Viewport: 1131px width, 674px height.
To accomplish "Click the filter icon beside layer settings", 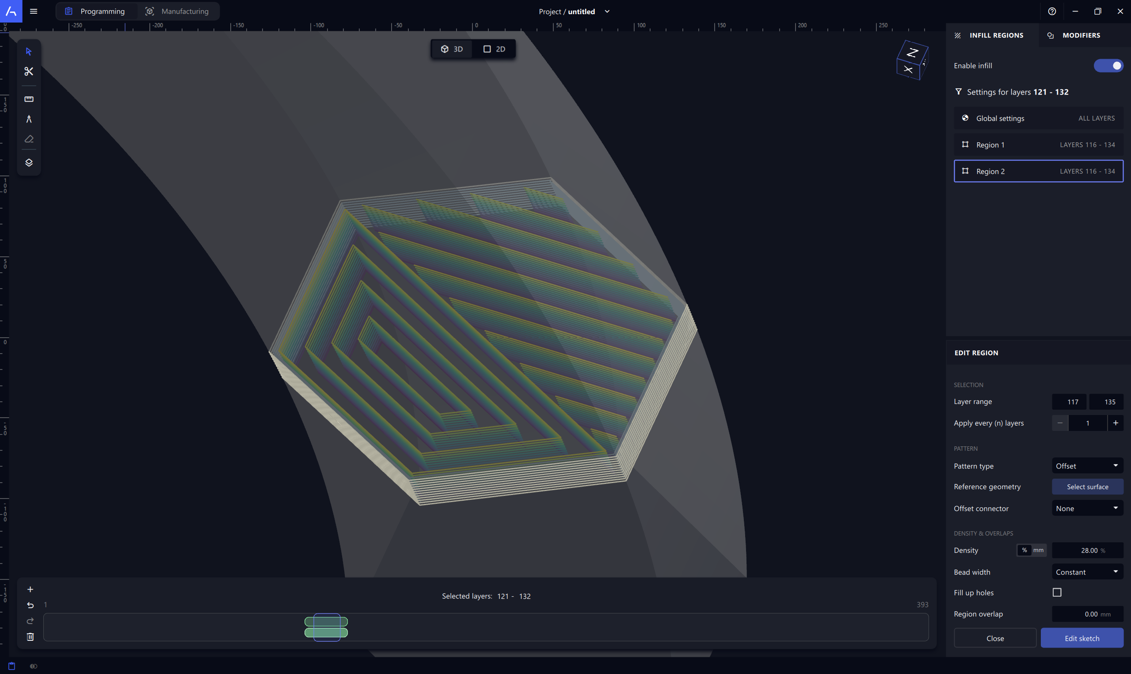I will 959,92.
